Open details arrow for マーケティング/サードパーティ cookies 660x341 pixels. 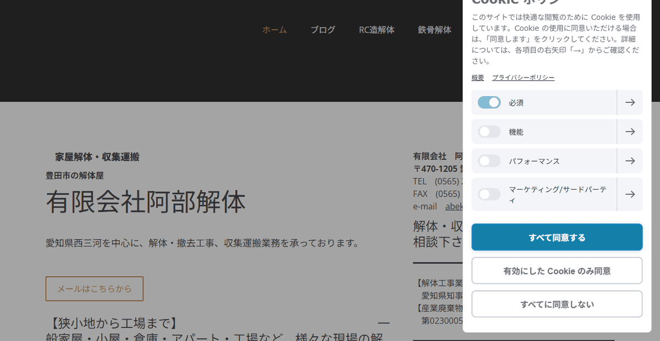(630, 194)
